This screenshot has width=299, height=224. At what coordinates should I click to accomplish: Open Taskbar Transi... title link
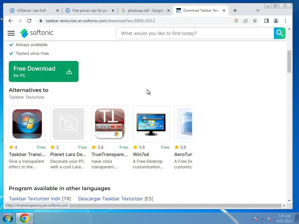point(27,155)
